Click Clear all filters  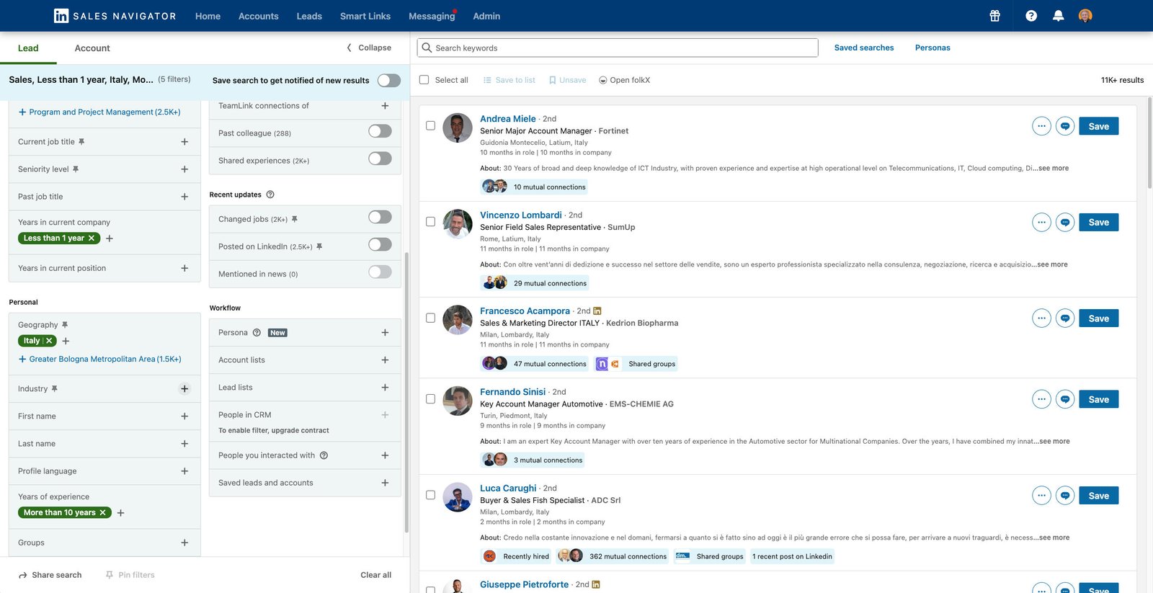pos(376,575)
